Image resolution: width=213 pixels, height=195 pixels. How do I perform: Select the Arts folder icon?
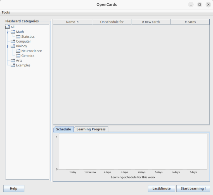click(13, 60)
